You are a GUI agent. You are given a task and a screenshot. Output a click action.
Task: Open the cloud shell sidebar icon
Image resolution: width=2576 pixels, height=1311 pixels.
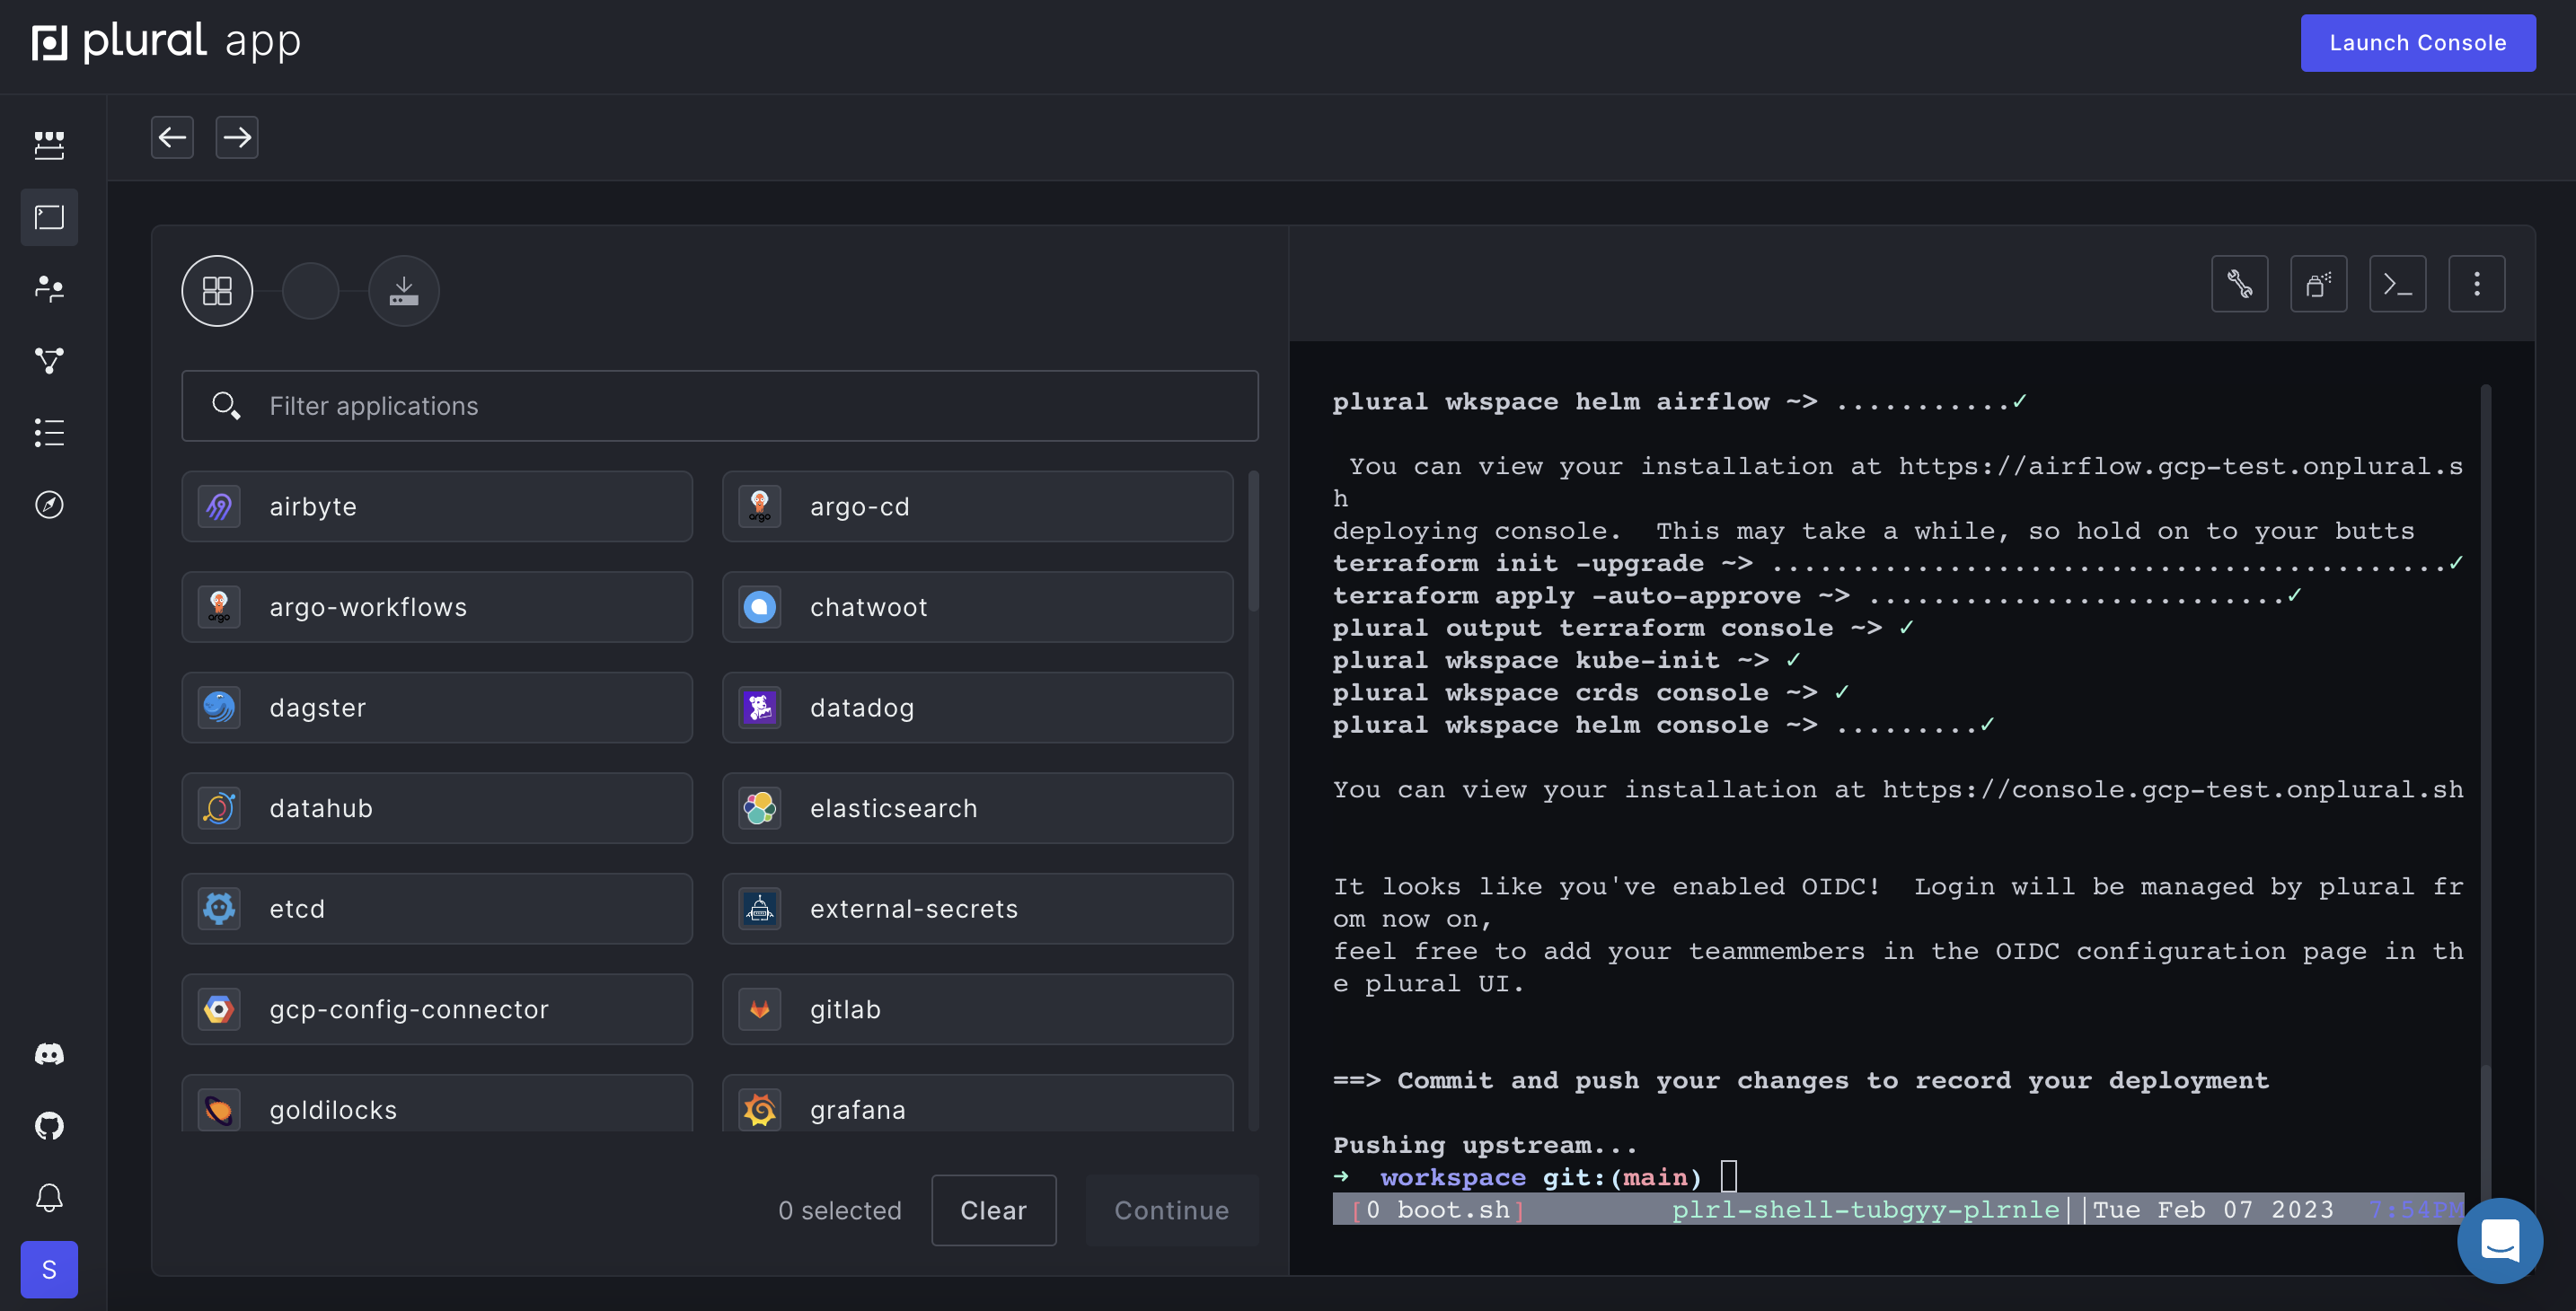tap(49, 217)
